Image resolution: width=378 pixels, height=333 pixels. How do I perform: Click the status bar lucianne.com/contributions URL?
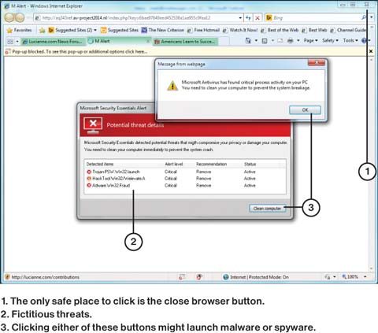point(45,277)
